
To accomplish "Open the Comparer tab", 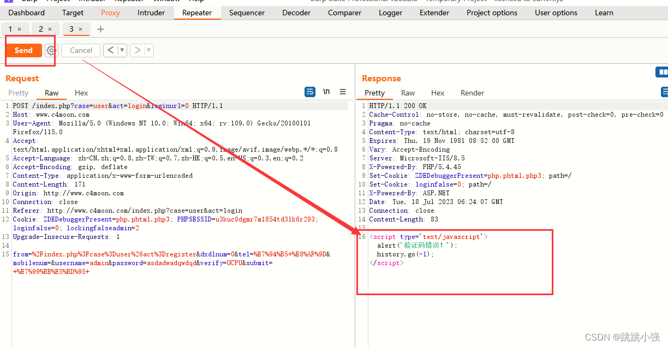I will point(345,13).
